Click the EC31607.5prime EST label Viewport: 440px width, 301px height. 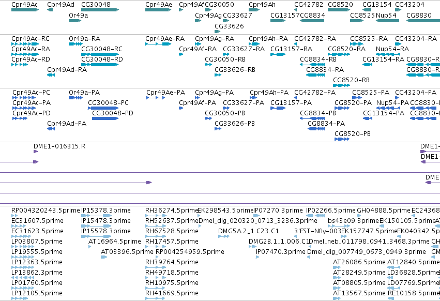coord(37,221)
